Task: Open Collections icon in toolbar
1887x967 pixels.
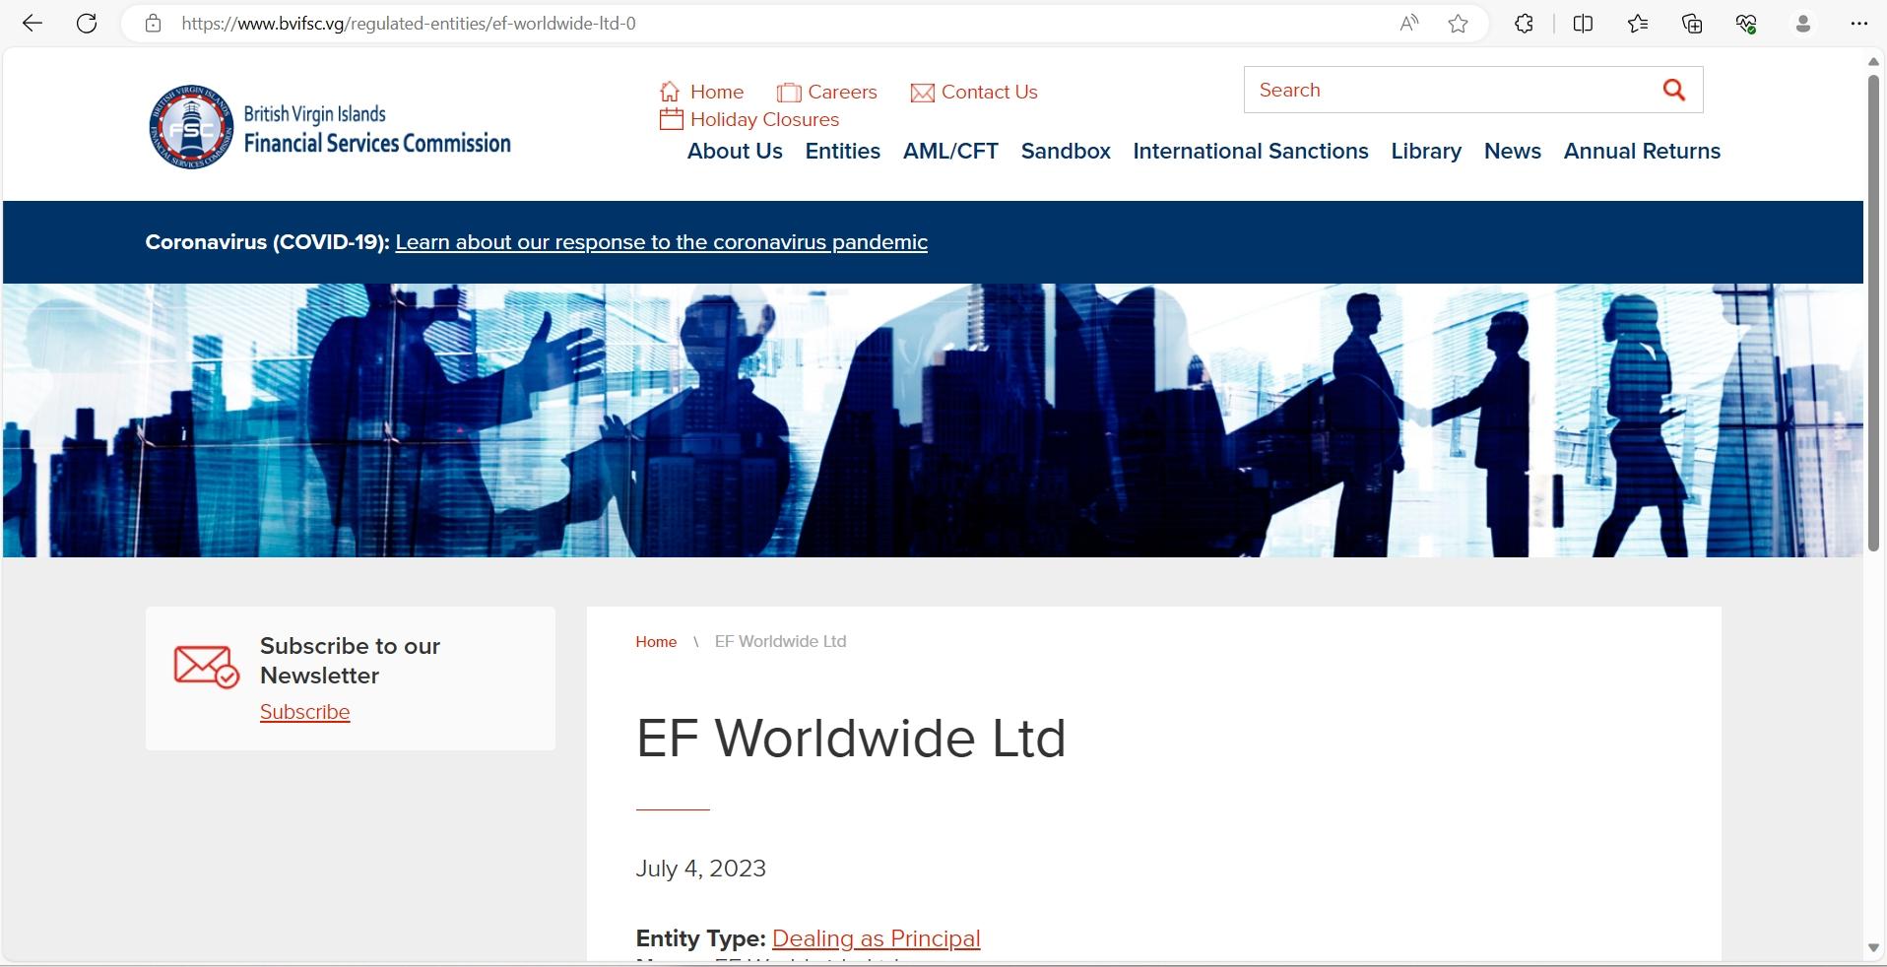Action: coord(1692,24)
